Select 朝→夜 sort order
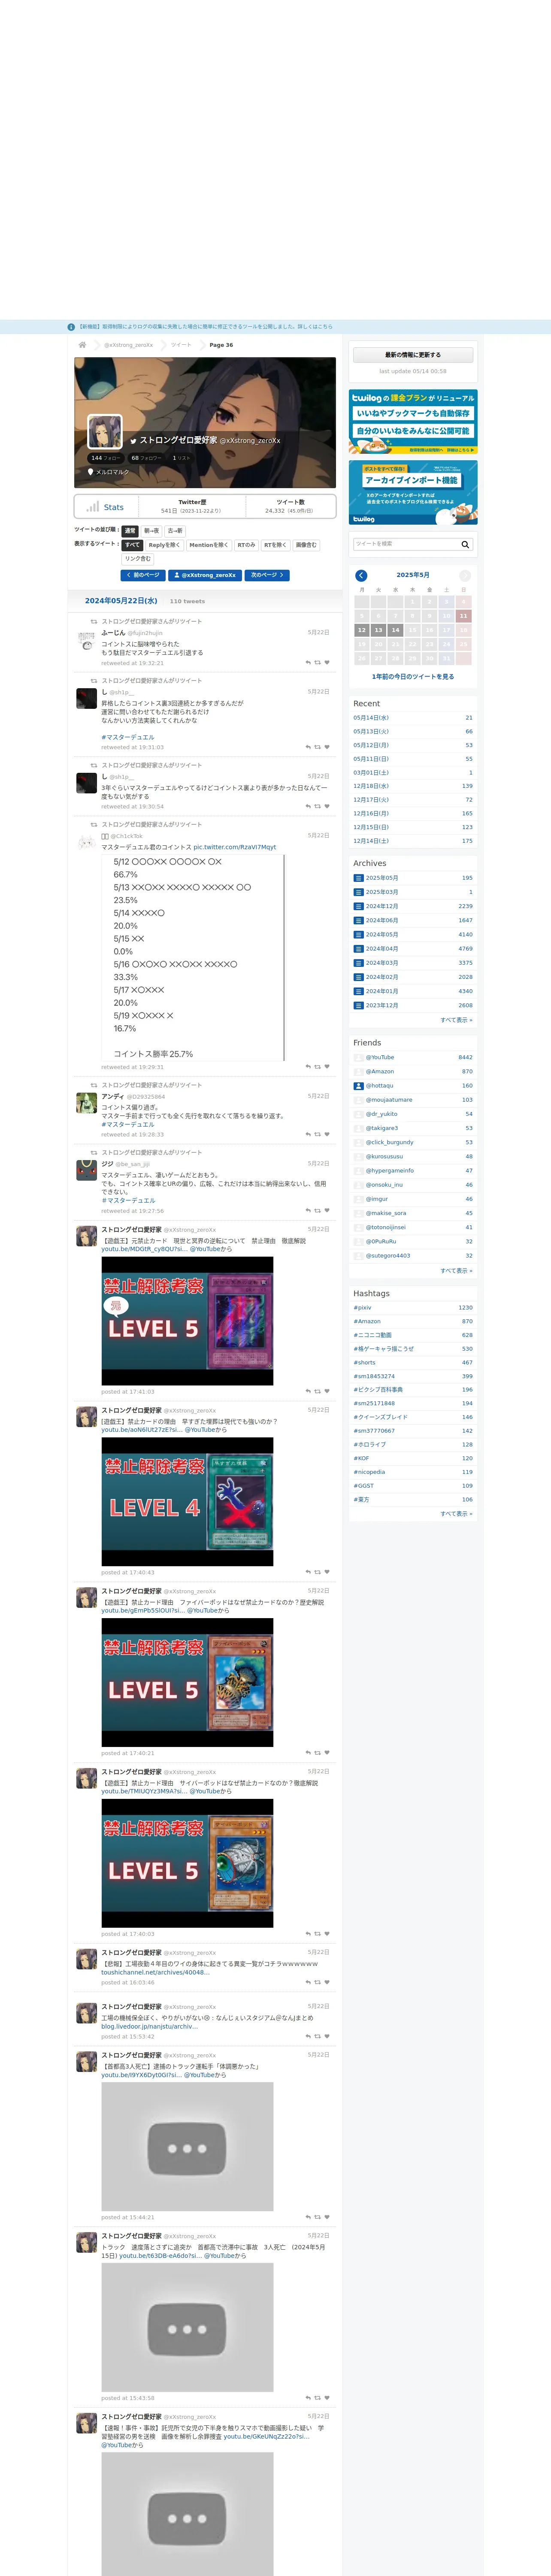551x2576 pixels. (x=151, y=531)
